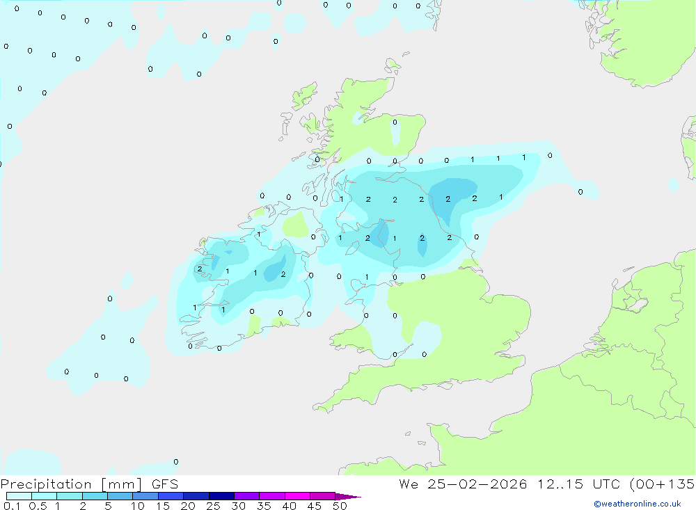Click the 35–40 mm purple legend swatch

(272, 496)
